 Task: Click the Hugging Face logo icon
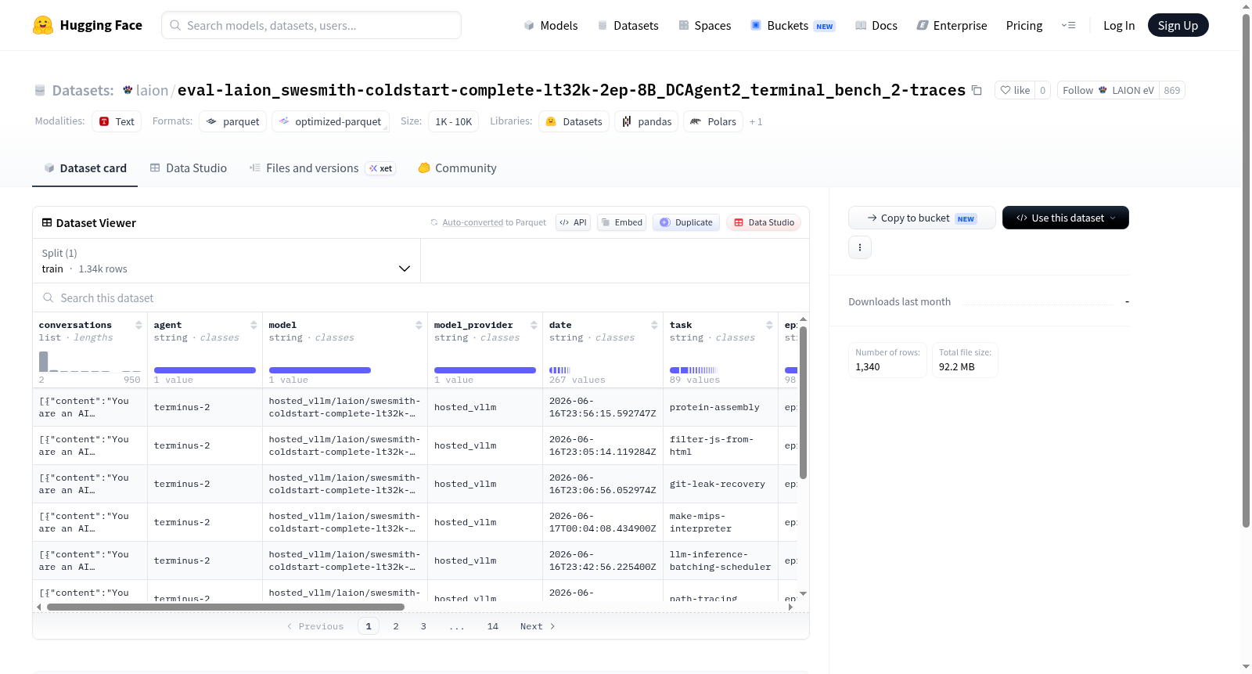tap(43, 25)
